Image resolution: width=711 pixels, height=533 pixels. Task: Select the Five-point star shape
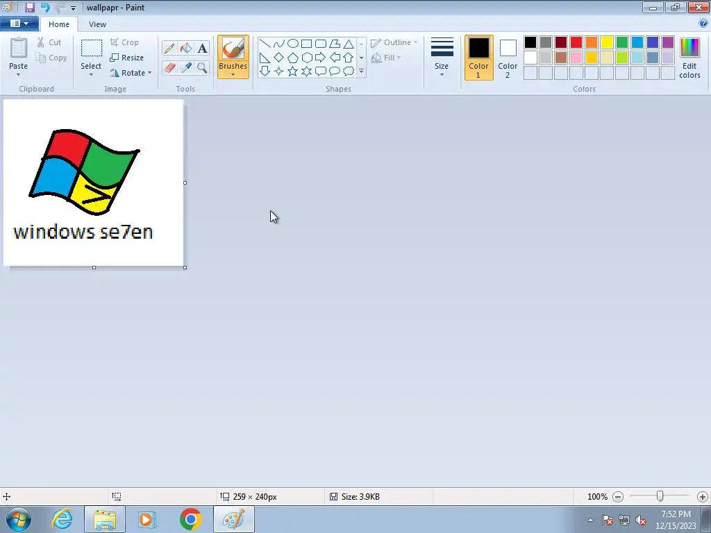click(293, 71)
